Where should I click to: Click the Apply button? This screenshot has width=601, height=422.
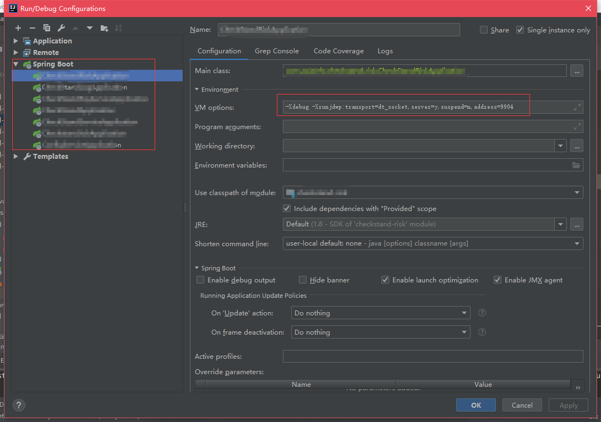click(x=569, y=405)
